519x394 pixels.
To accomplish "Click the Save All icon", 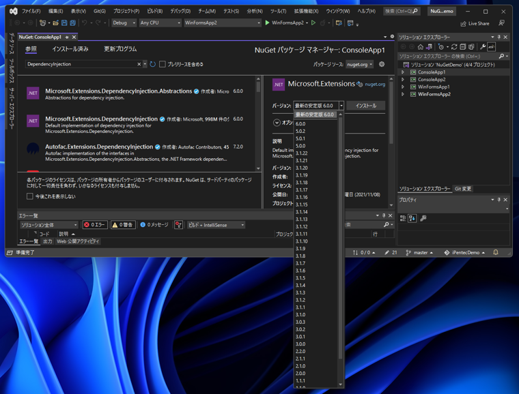I will pyautogui.click(x=72, y=22).
